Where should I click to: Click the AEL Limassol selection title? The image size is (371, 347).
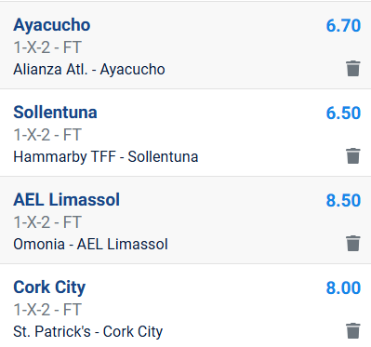pos(66,200)
